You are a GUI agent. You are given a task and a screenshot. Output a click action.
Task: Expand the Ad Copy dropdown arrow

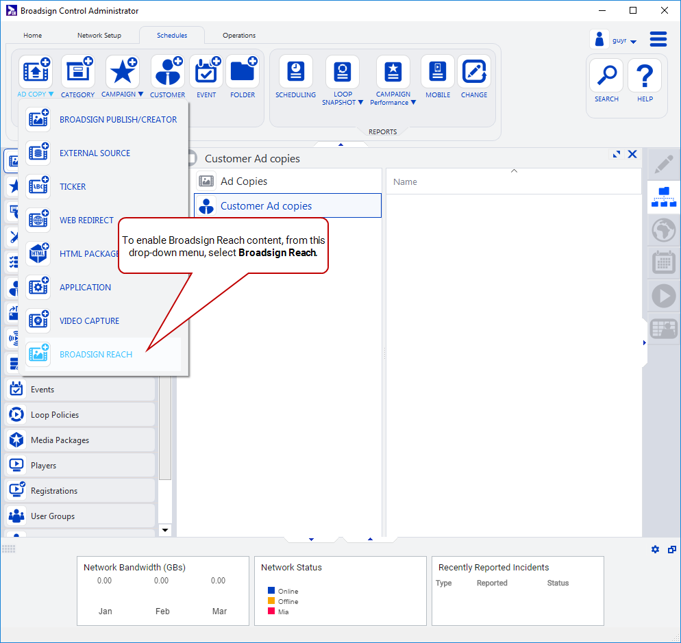[51, 94]
